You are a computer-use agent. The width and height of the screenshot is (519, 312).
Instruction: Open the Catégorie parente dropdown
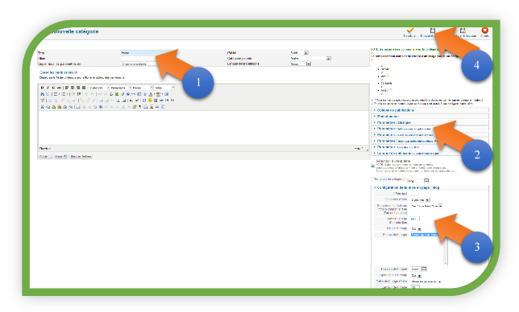[x=310, y=59]
